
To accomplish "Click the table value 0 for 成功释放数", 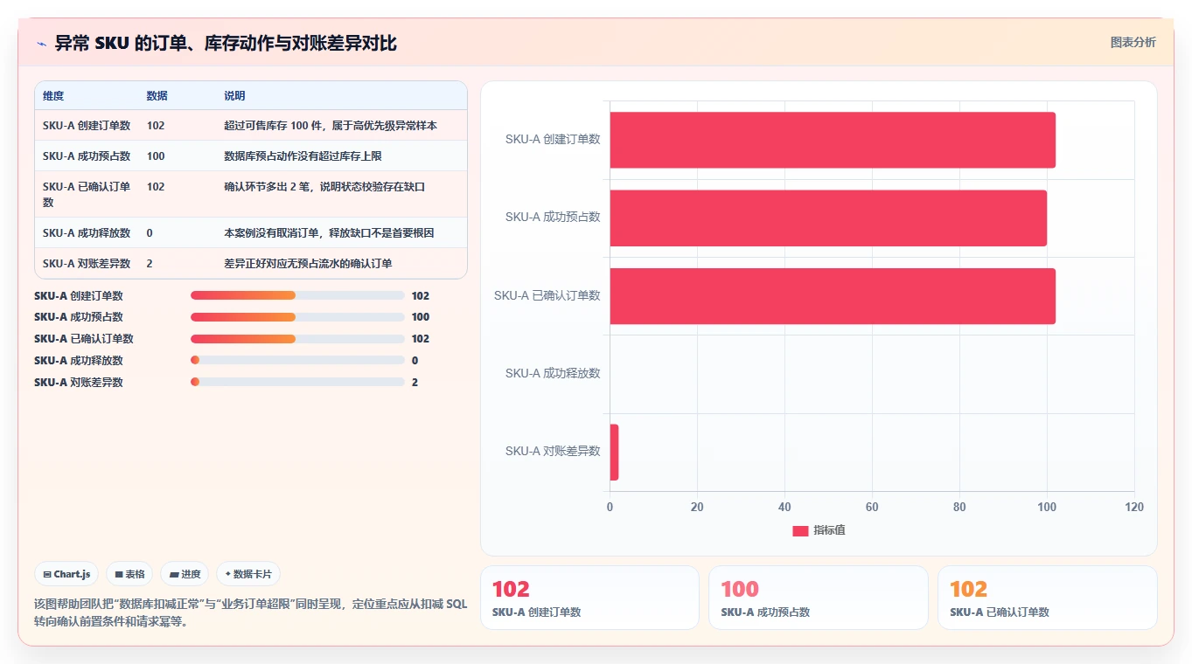I will [x=150, y=233].
